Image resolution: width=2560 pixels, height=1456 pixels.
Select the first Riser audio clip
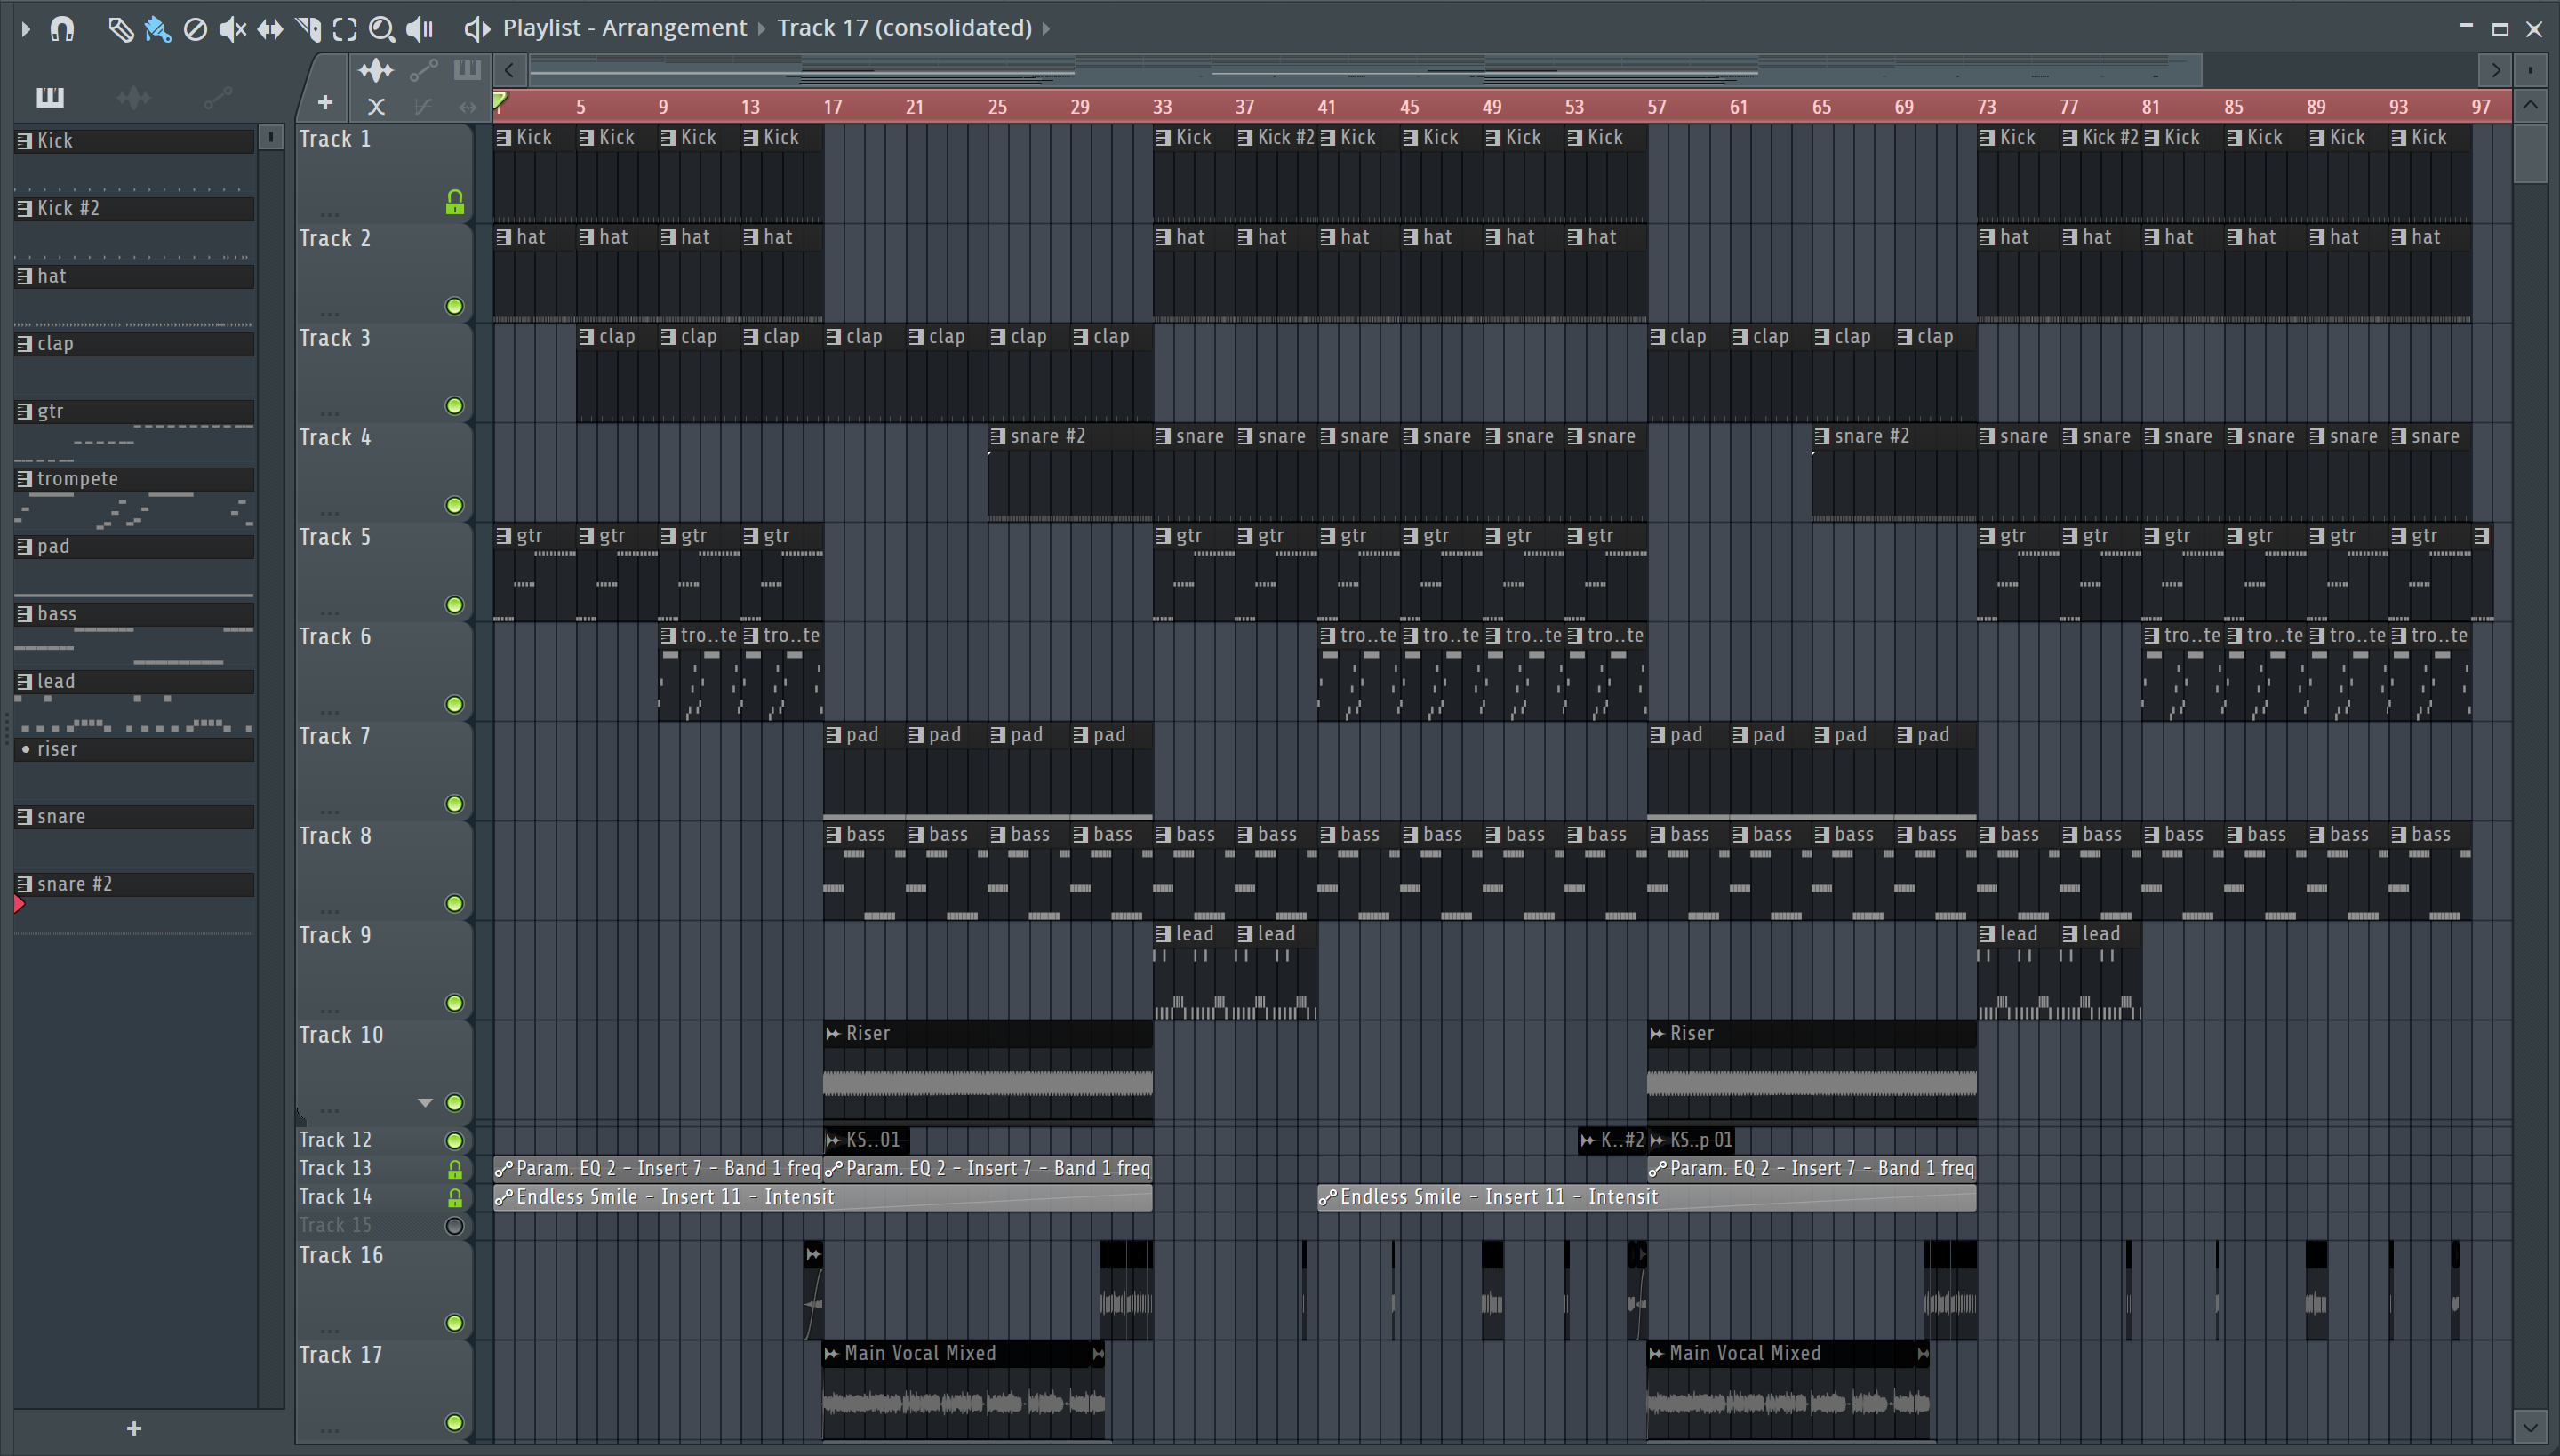pos(988,1071)
